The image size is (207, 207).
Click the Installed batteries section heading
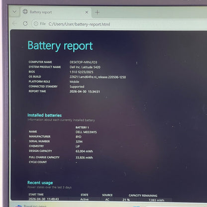[44, 115]
